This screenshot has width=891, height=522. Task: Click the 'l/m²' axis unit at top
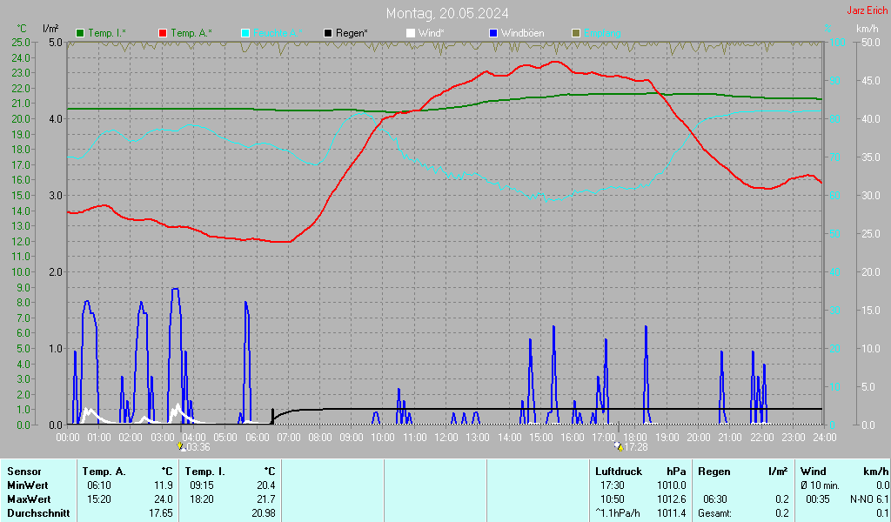[x=50, y=29]
